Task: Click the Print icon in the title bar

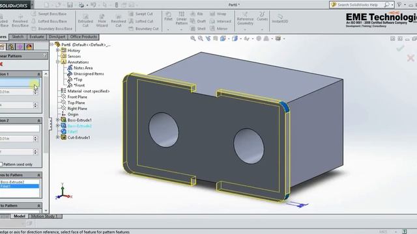Action: [81, 5]
